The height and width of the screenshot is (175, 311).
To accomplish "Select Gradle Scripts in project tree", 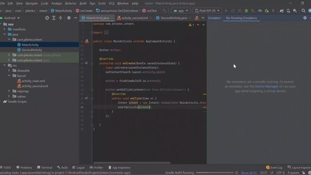I will (x=39, y=102).
